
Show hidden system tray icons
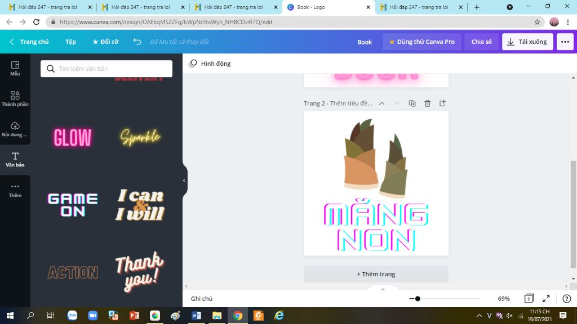coord(479,316)
